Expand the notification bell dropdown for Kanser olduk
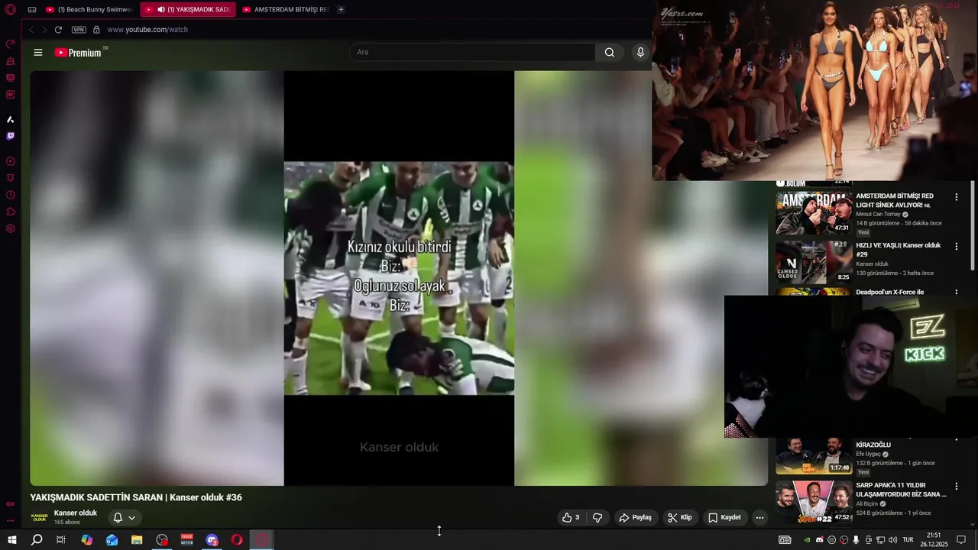978x550 pixels. (125, 517)
